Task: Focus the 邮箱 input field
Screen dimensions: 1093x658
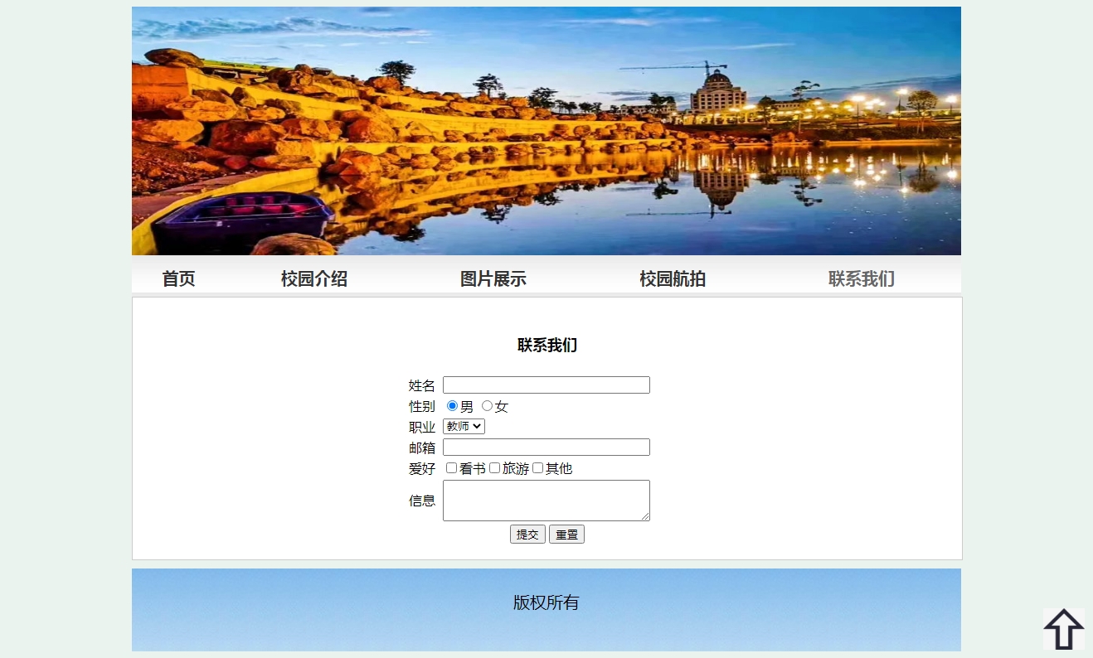Action: [546, 448]
